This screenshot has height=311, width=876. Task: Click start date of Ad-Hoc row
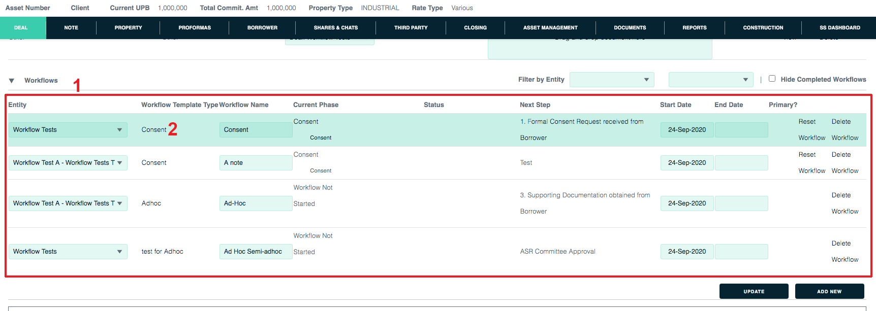[x=687, y=203]
